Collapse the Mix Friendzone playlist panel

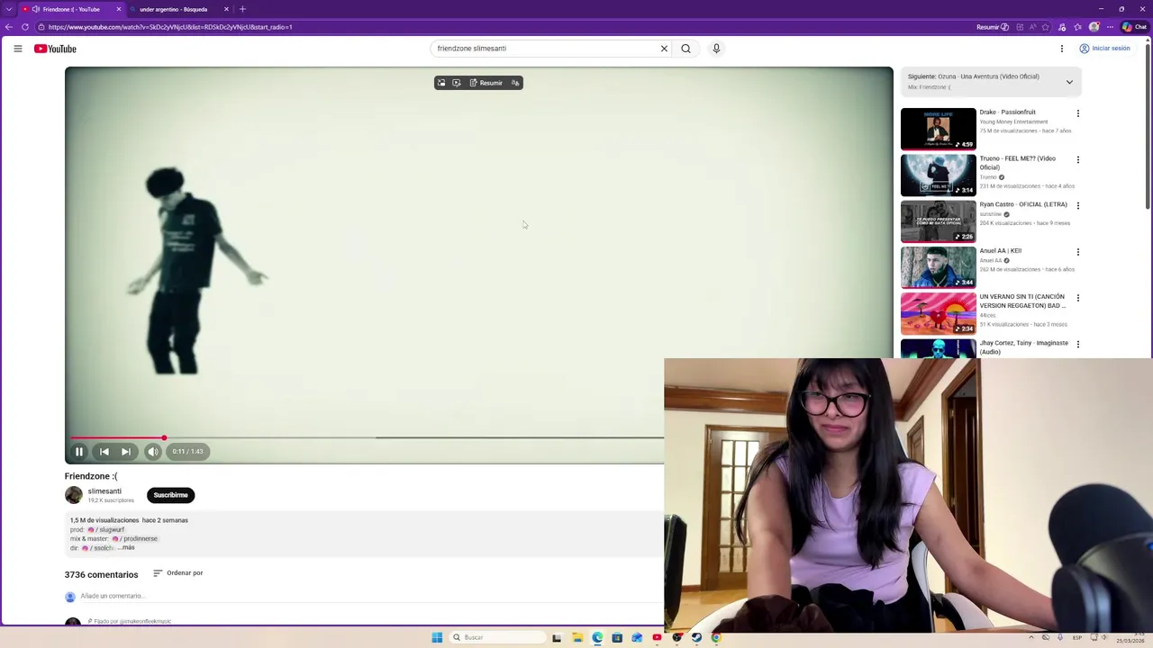pos(1069,82)
